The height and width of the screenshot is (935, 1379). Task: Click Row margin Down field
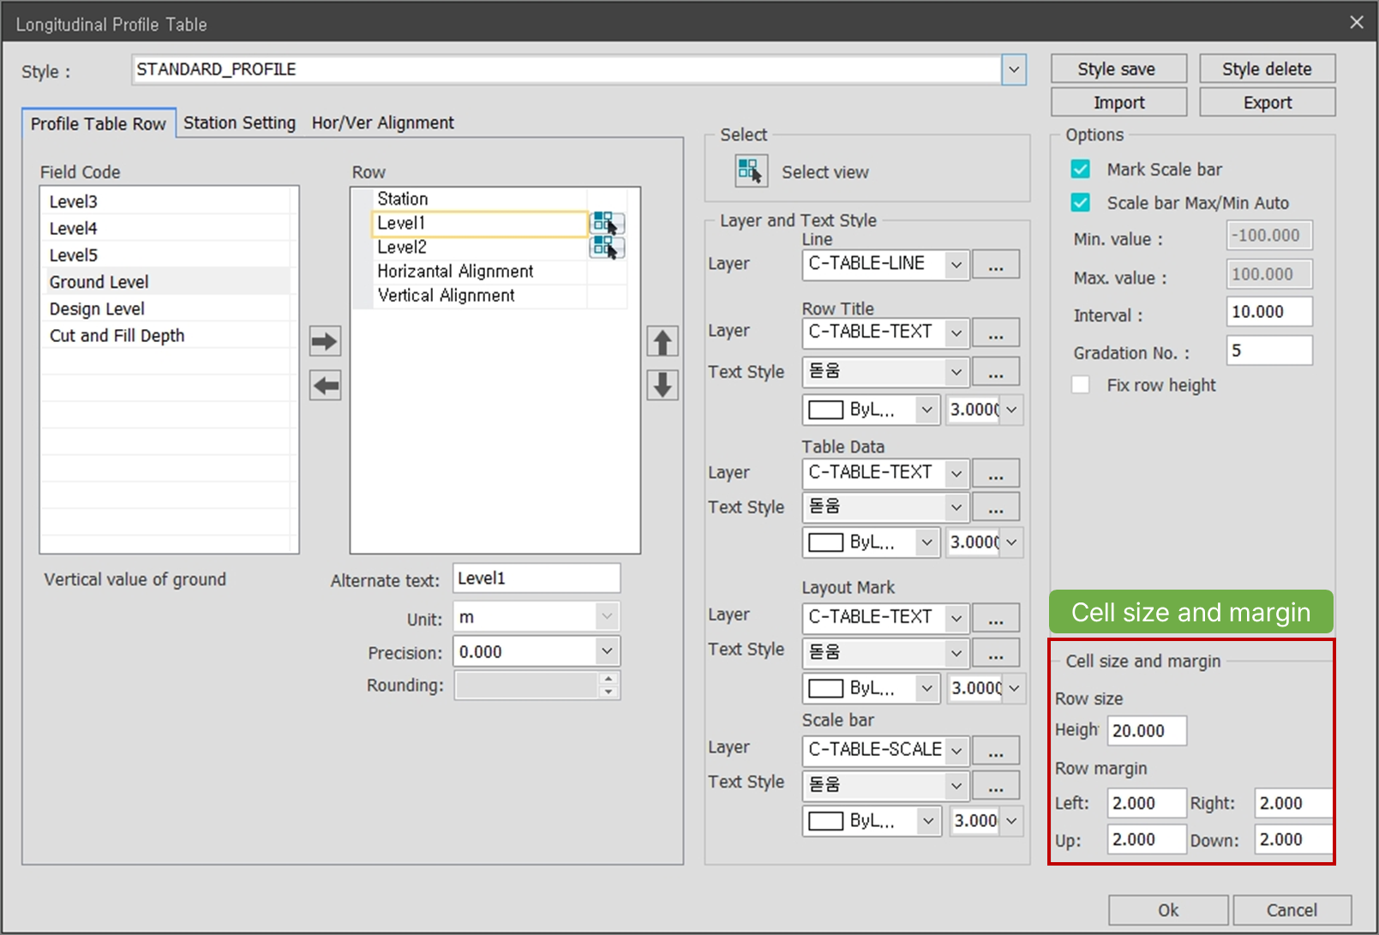point(1293,839)
